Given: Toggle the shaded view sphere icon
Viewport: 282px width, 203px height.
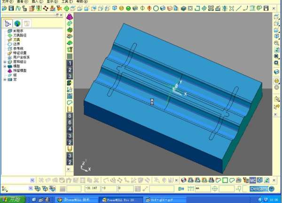Looking at the screenshot, I should coord(277,81).
